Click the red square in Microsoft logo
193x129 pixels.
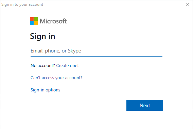tap(32, 19)
